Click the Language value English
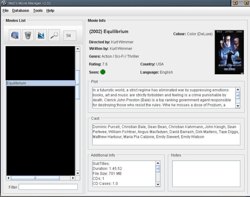250x197 pixels. click(166, 72)
